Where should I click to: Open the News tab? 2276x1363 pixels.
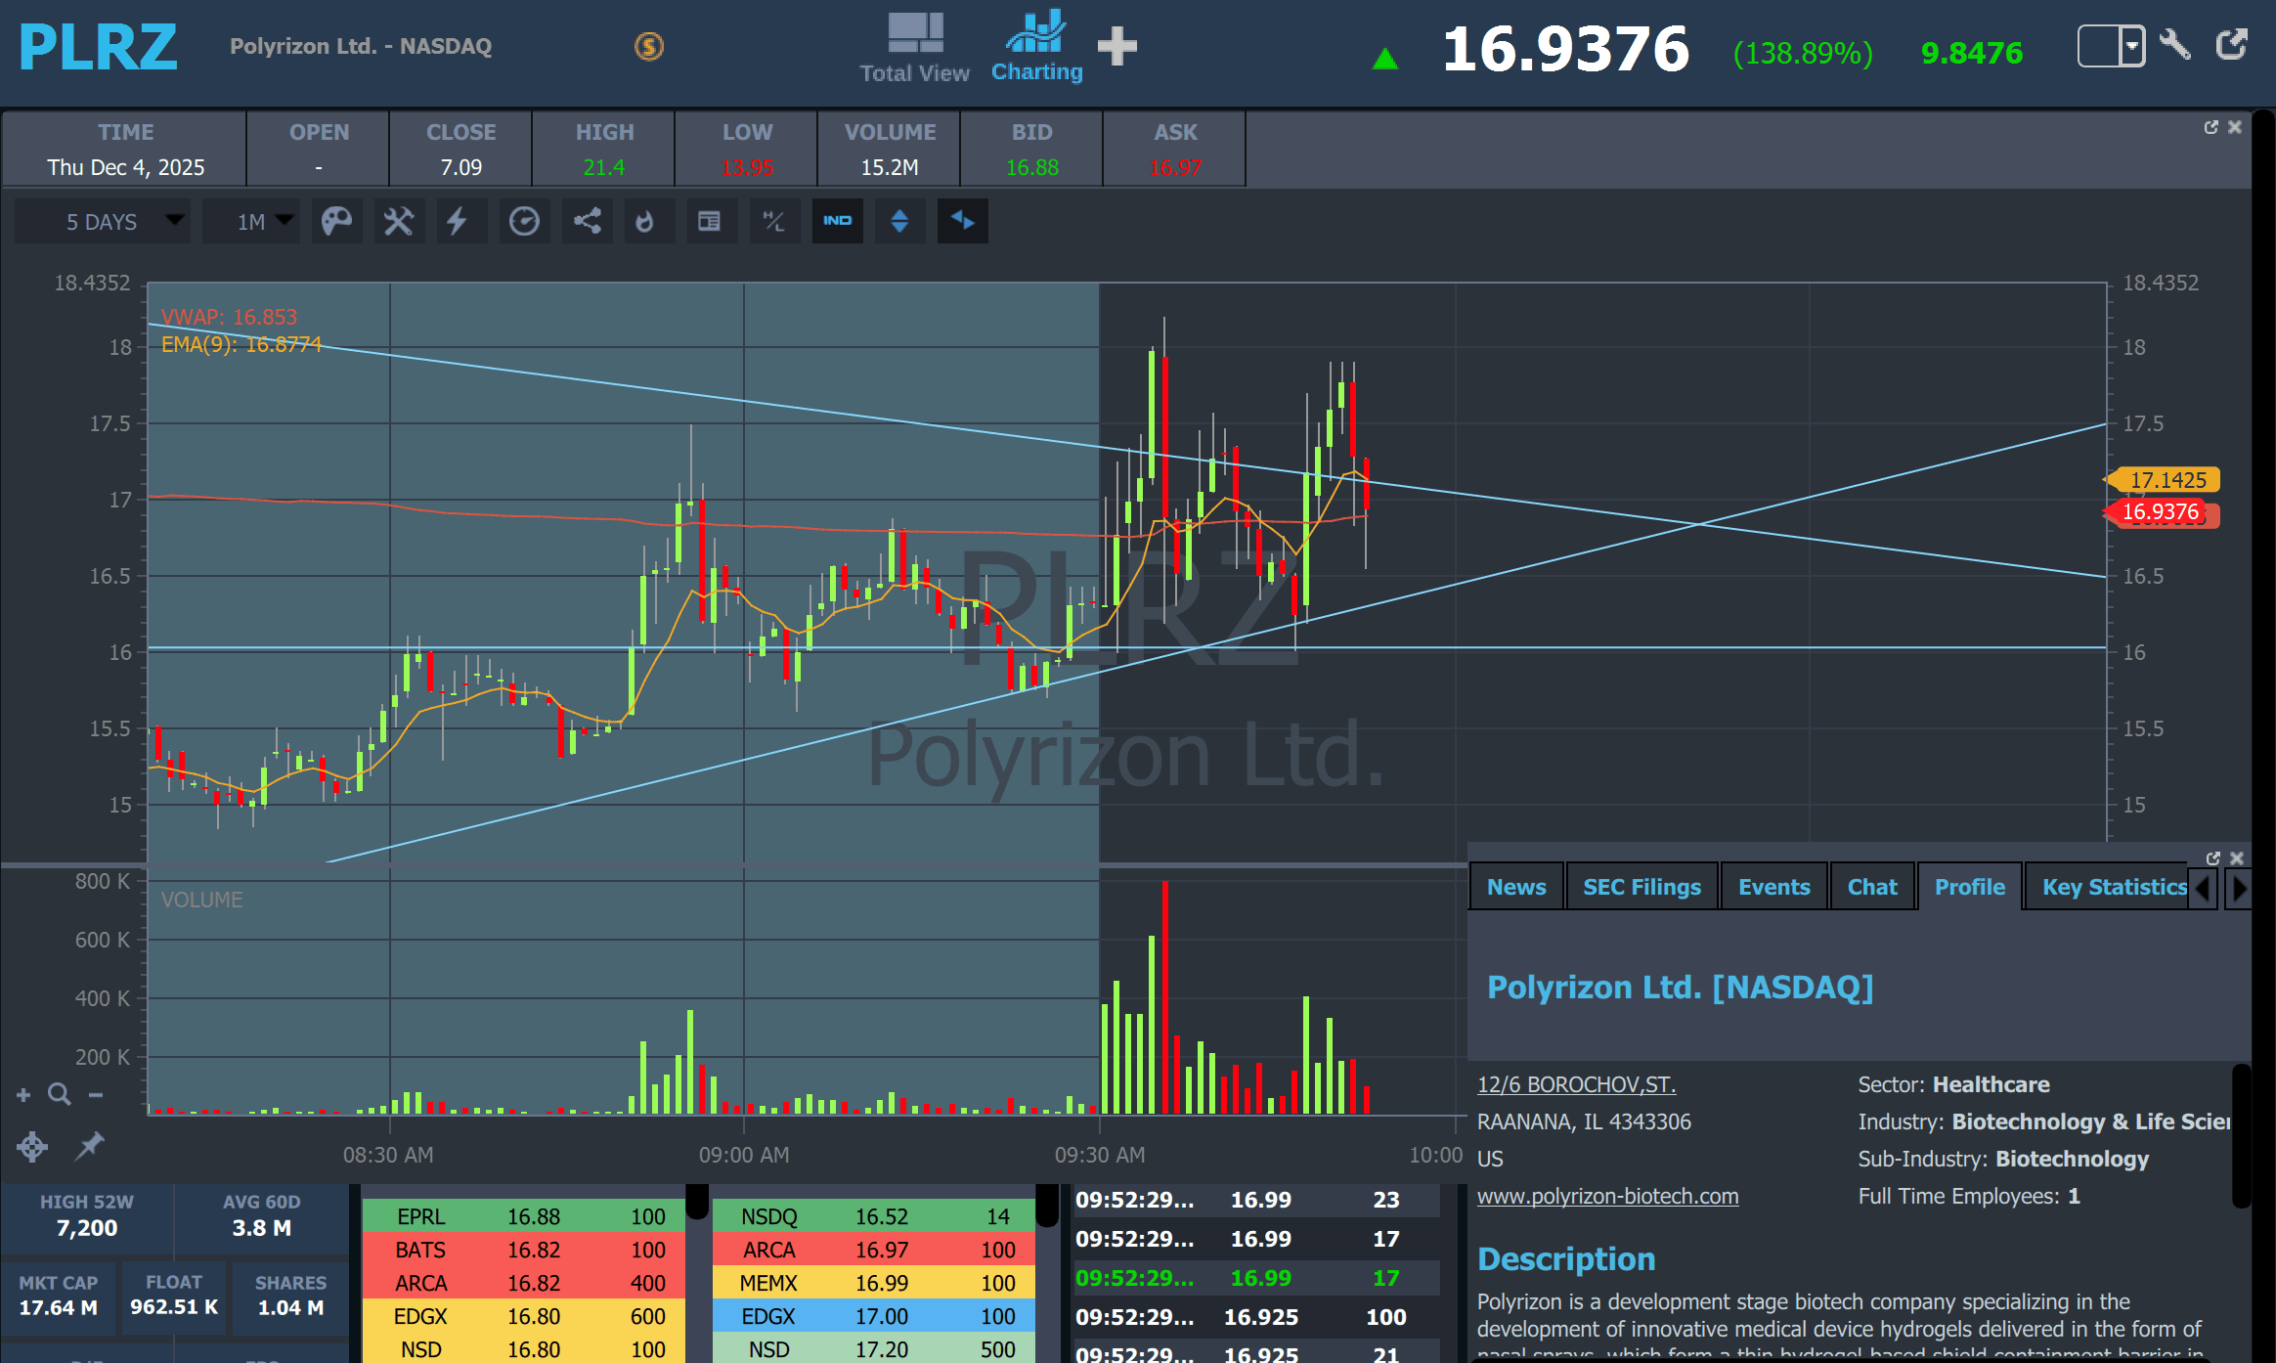pos(1516,887)
